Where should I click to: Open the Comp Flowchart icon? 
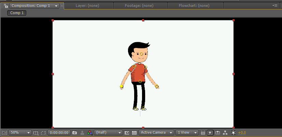225,133
